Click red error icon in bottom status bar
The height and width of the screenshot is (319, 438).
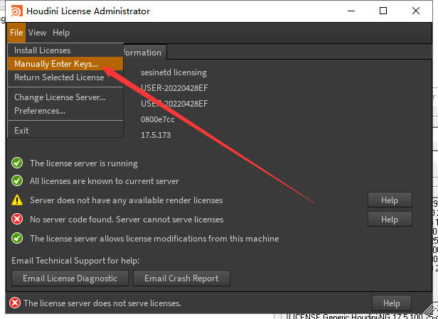pyautogui.click(x=14, y=303)
